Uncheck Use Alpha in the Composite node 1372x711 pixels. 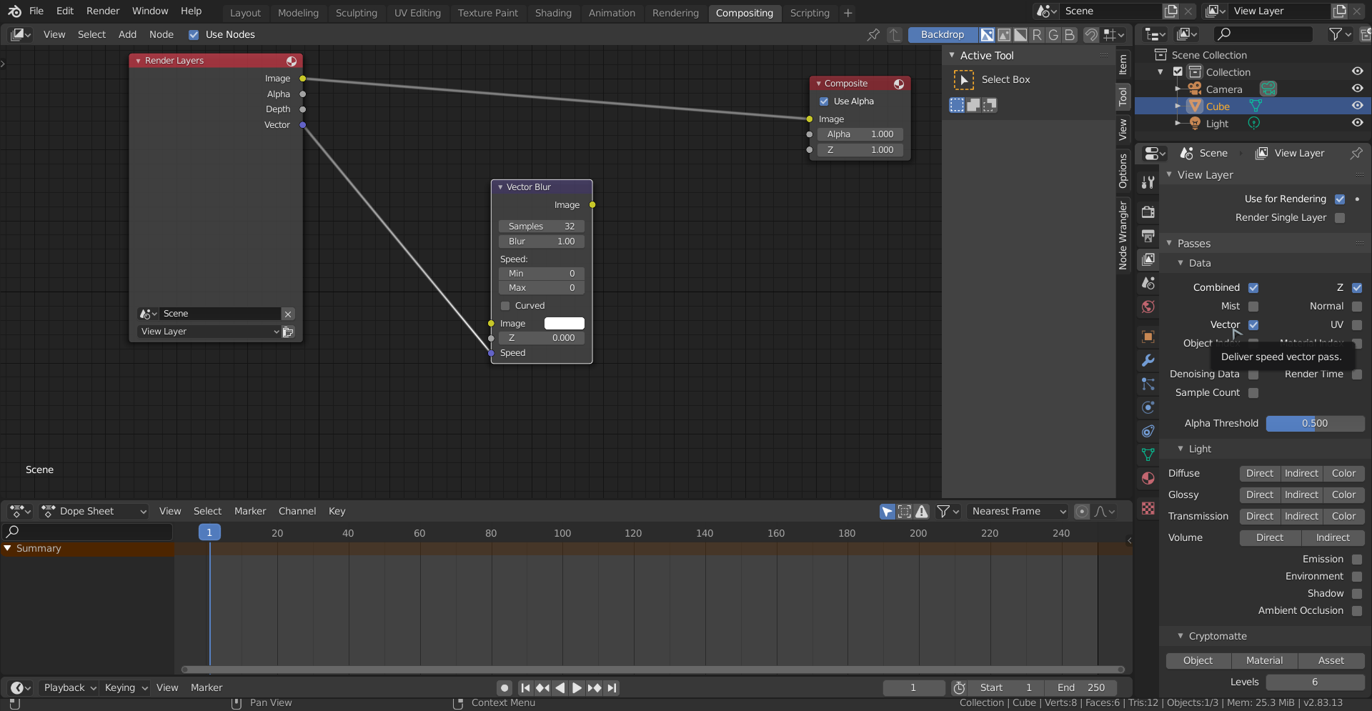click(x=825, y=101)
